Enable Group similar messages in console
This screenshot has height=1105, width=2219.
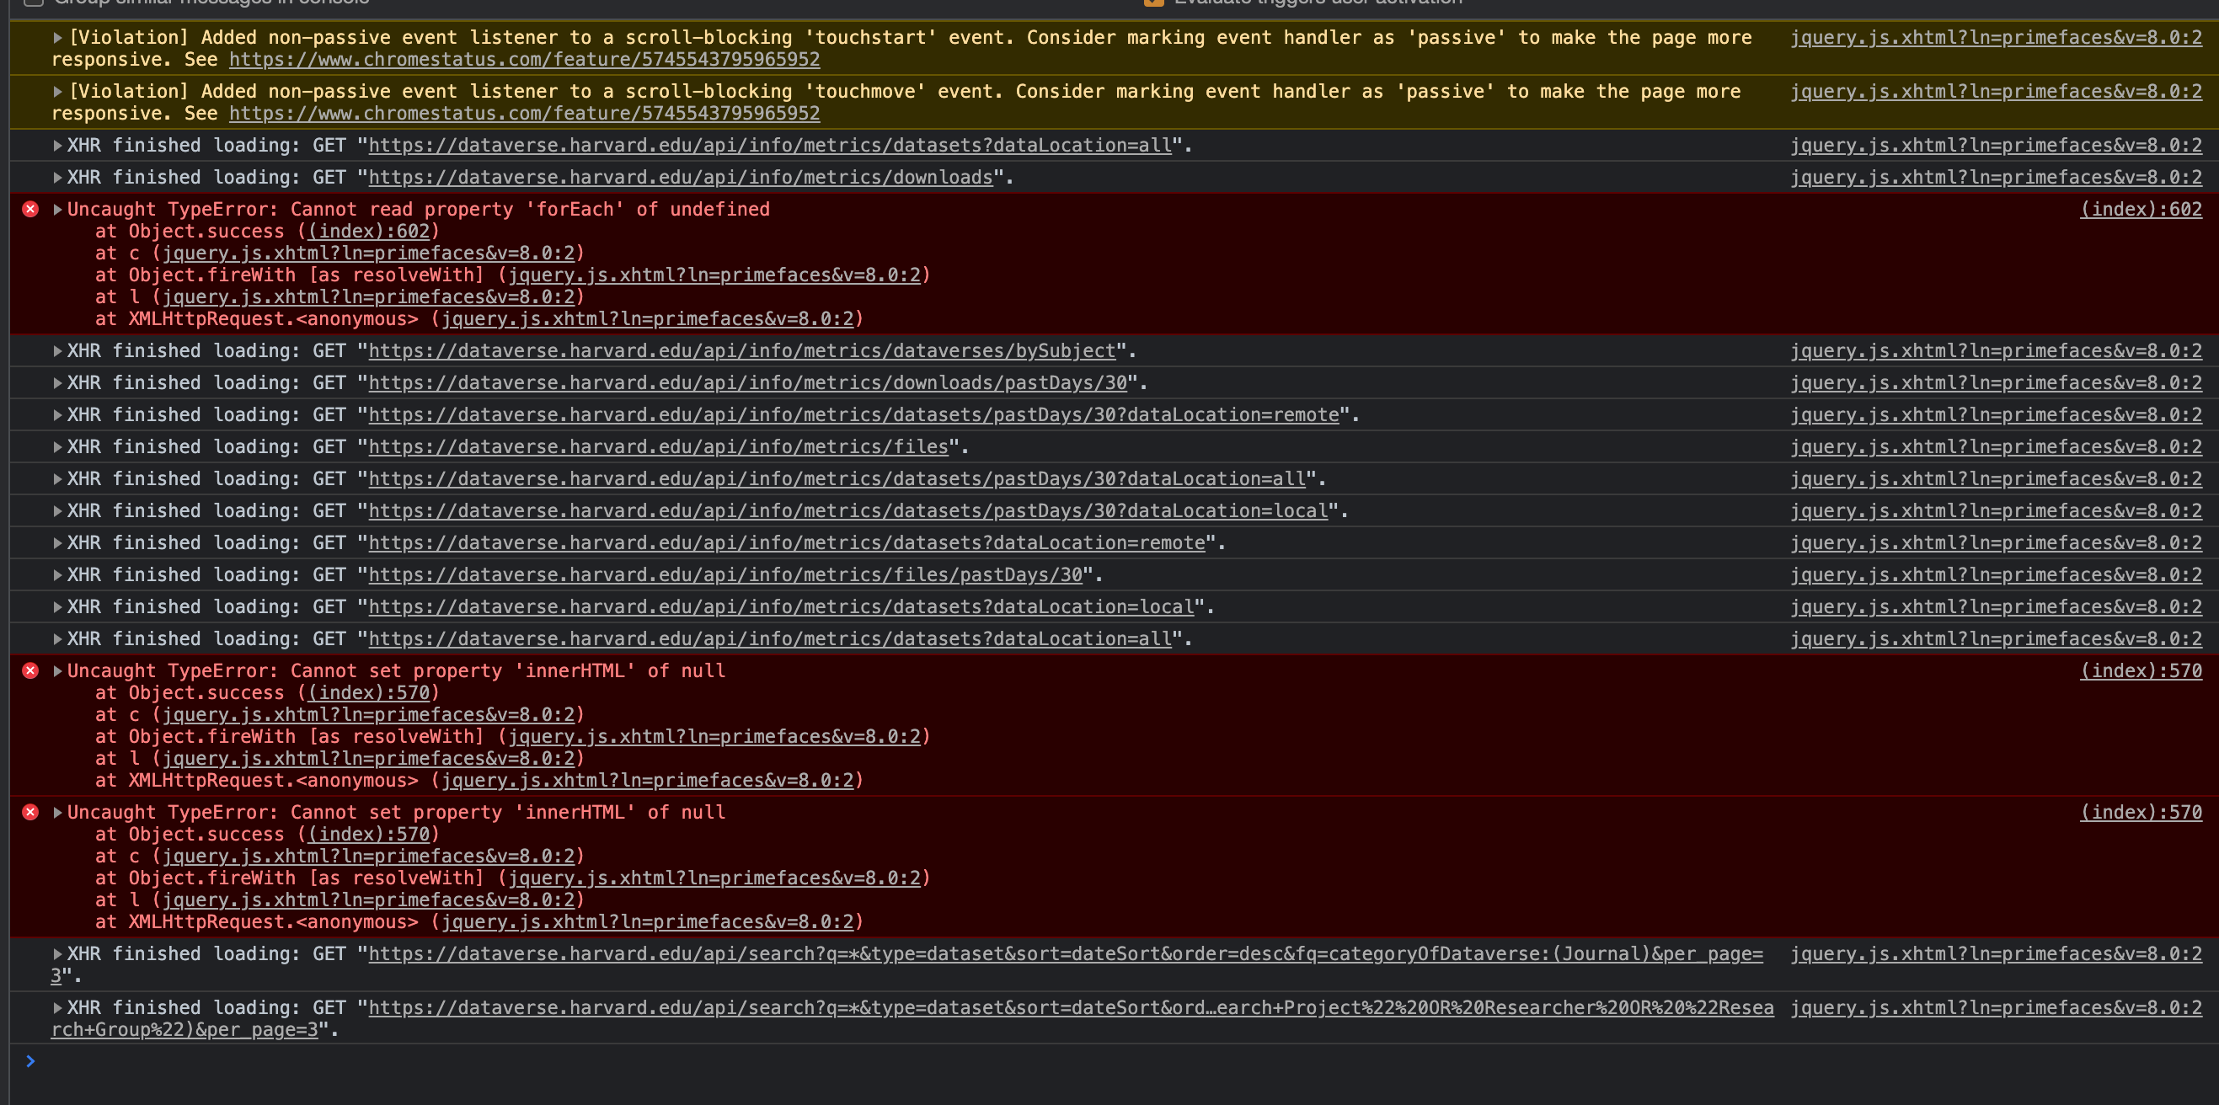[x=33, y=3]
